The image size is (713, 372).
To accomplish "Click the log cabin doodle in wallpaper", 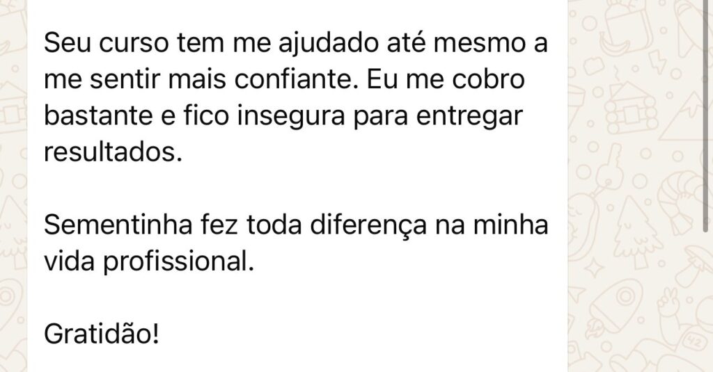I will (631, 108).
